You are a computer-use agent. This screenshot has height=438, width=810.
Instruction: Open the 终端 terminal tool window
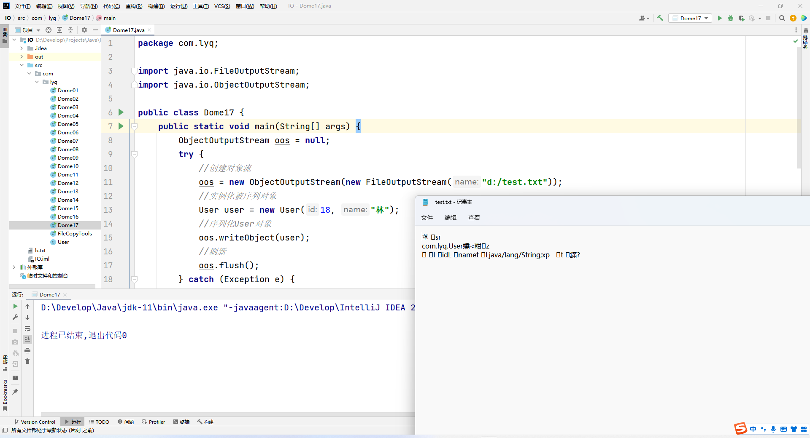(x=181, y=422)
